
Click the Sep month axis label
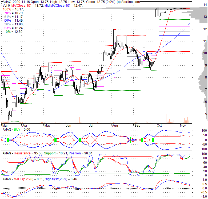(137, 126)
